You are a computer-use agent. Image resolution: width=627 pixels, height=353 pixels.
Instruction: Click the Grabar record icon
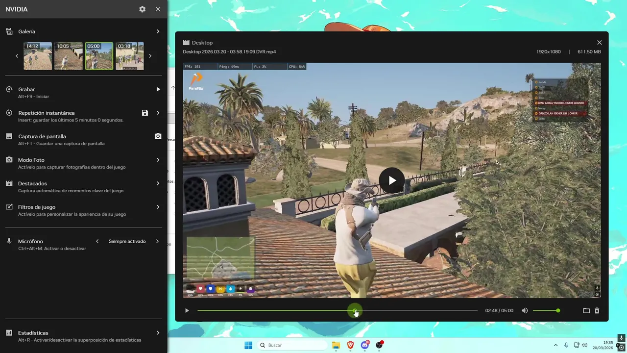9,89
